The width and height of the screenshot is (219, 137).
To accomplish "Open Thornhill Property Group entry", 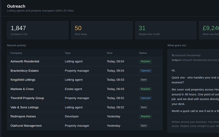I will (x=27, y=98).
